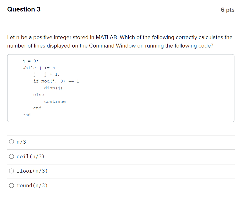The width and height of the screenshot is (242, 201).
Task: Click the continue keyword in the code
Action: point(55,101)
